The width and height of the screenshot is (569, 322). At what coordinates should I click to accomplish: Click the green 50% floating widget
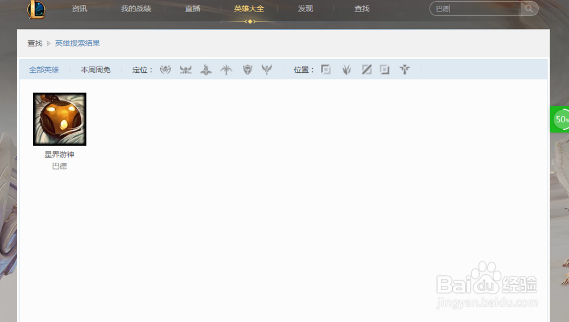560,119
